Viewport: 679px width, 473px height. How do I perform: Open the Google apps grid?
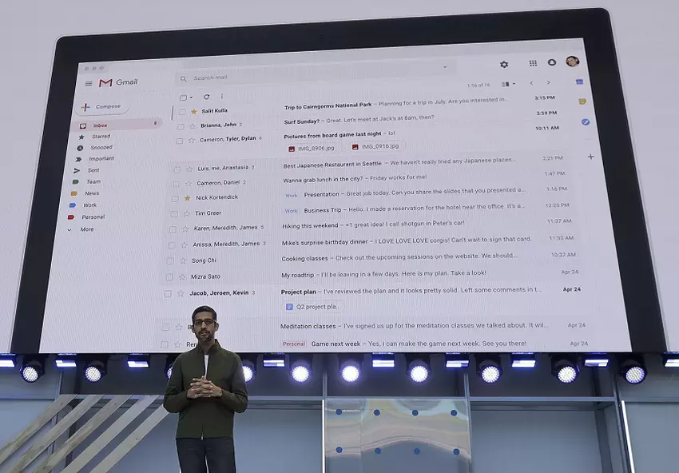tap(533, 63)
